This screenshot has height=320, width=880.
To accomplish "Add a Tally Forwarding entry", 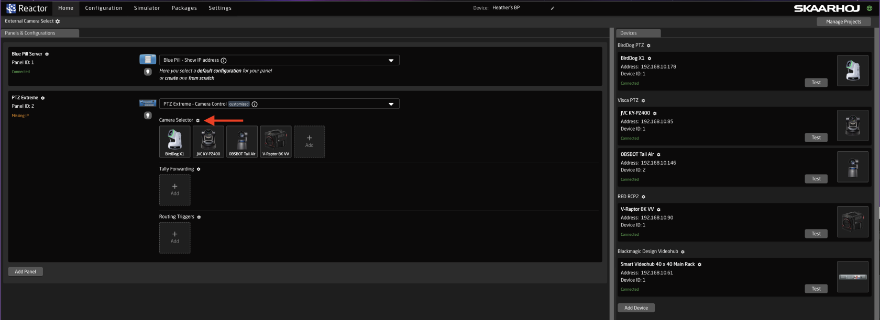I will 175,190.
